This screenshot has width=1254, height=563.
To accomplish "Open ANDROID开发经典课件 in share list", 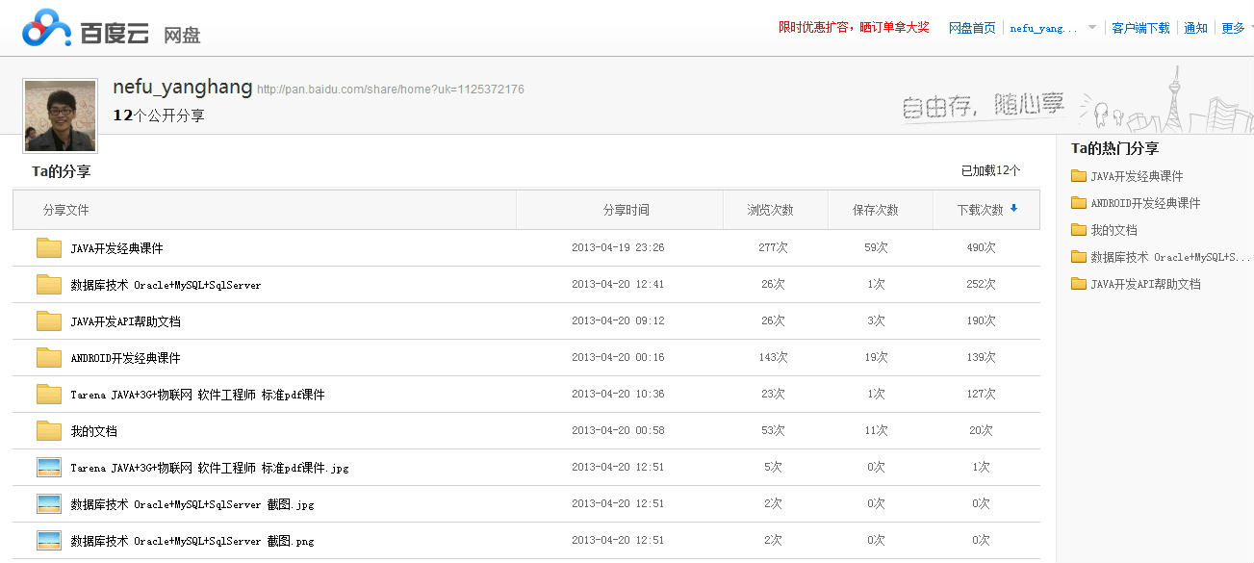I will click(x=125, y=358).
